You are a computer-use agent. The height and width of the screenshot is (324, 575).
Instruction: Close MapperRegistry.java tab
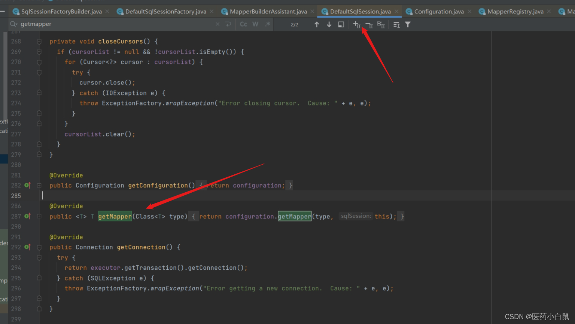click(549, 12)
